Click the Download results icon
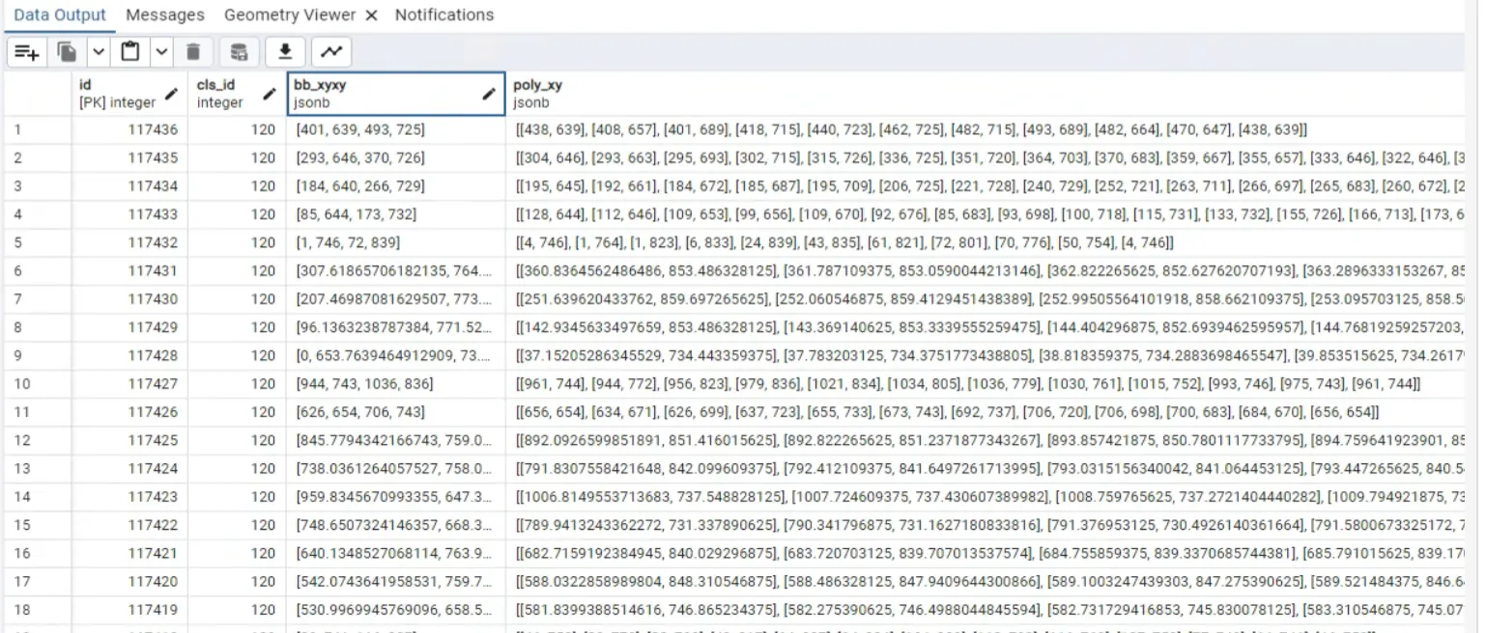 pos(285,52)
